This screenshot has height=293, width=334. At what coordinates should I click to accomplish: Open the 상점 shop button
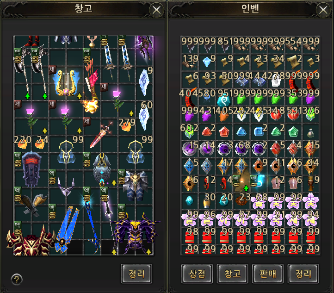[197, 274]
